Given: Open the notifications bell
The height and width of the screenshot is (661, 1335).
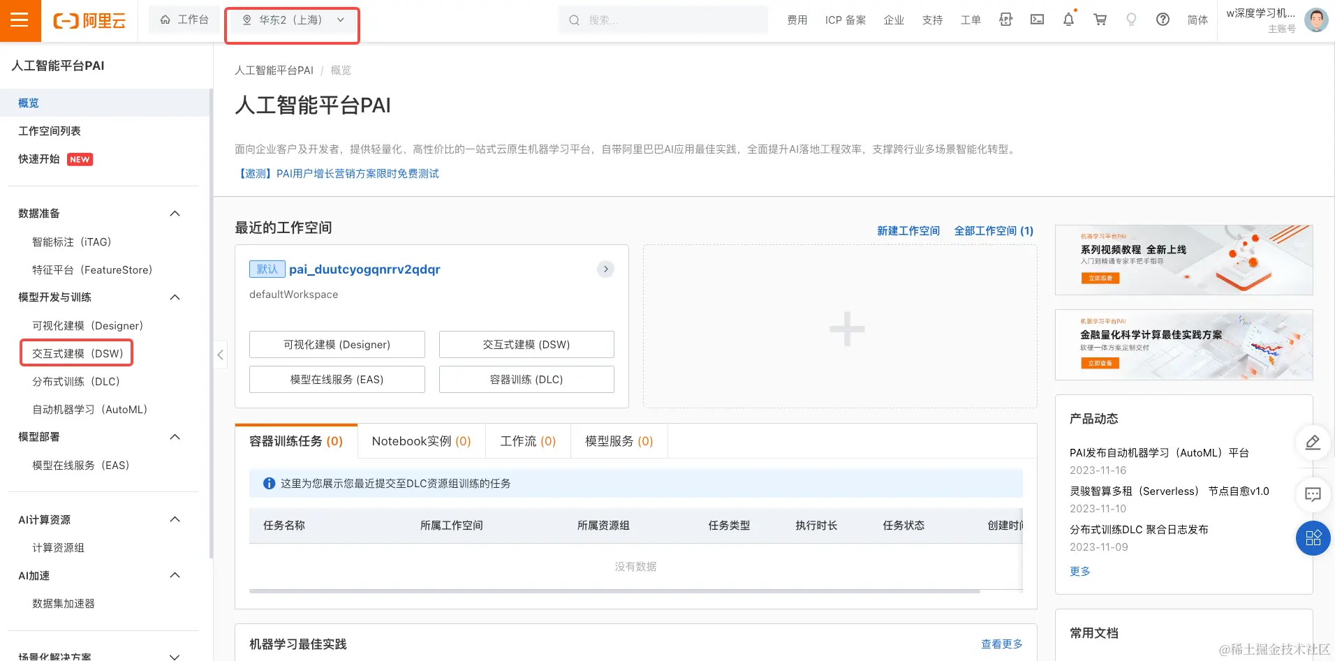Looking at the screenshot, I should pyautogui.click(x=1068, y=20).
